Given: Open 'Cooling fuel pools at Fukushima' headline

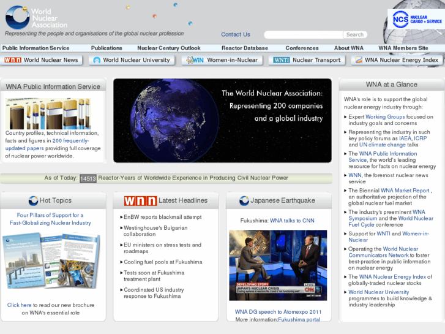Looking at the screenshot, I should point(163,262).
